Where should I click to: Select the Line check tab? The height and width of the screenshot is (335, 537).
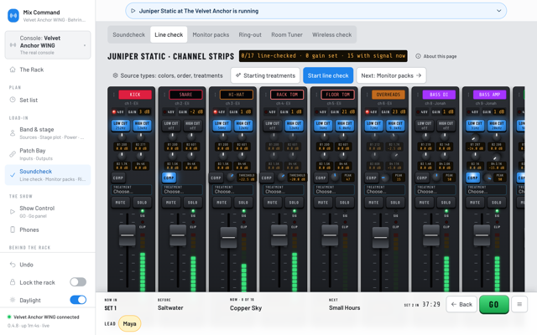coord(169,34)
